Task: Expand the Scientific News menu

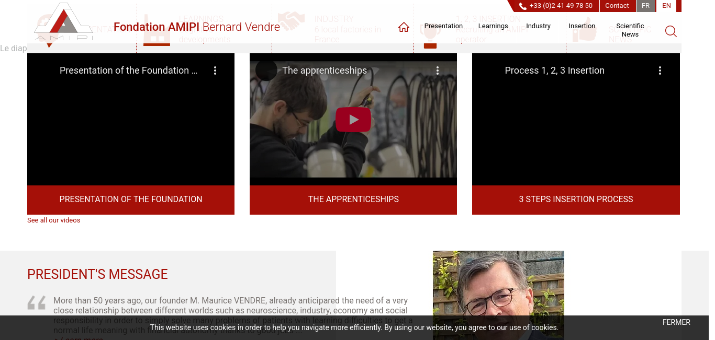Action: (x=630, y=30)
